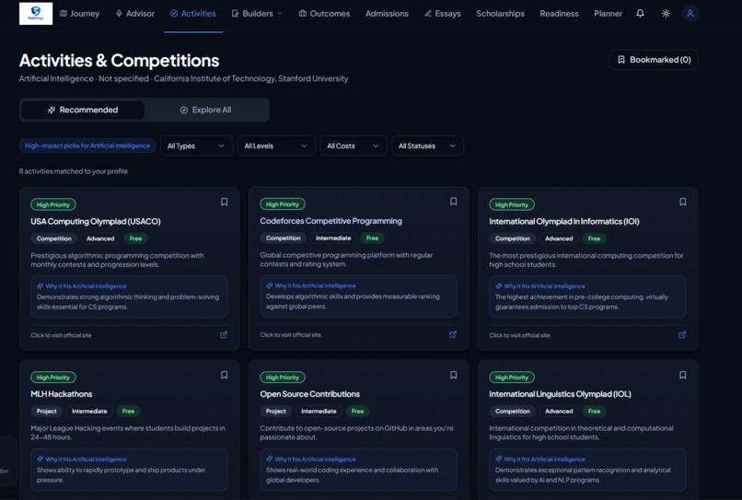Open the Readiness page
Screen dimensions: 742x500
559,14
